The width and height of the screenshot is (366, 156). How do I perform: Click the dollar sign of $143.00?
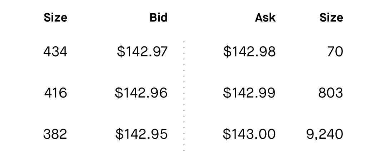point(226,134)
